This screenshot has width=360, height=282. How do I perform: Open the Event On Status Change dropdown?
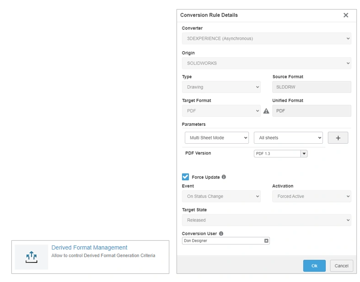221,196
